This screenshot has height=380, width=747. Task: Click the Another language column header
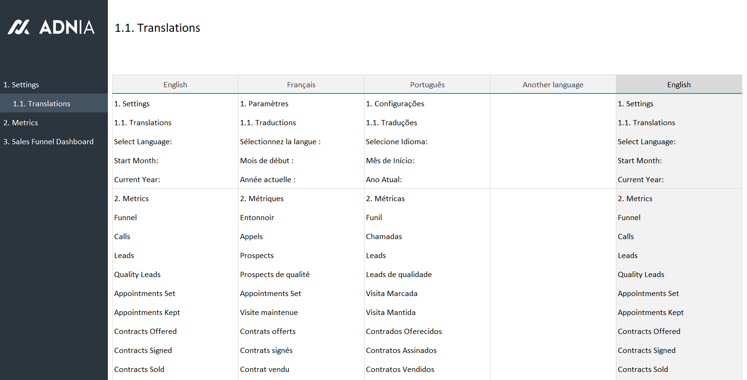(553, 84)
